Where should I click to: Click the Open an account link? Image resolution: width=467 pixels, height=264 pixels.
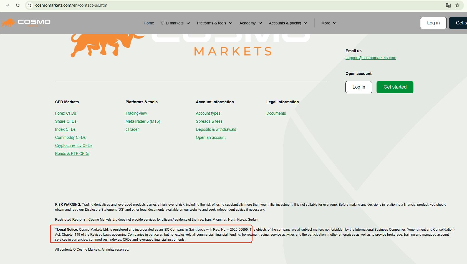click(211, 137)
